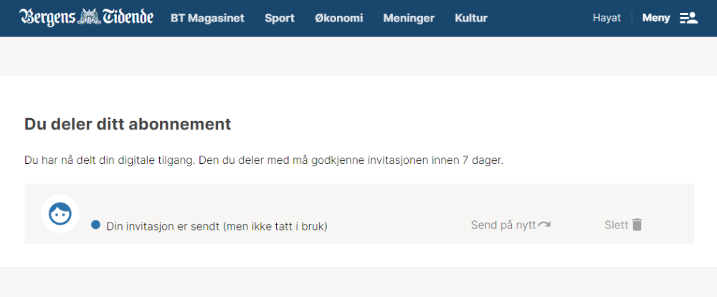Open the Kultur section
Image resolution: width=717 pixels, height=297 pixels.
[x=471, y=18]
